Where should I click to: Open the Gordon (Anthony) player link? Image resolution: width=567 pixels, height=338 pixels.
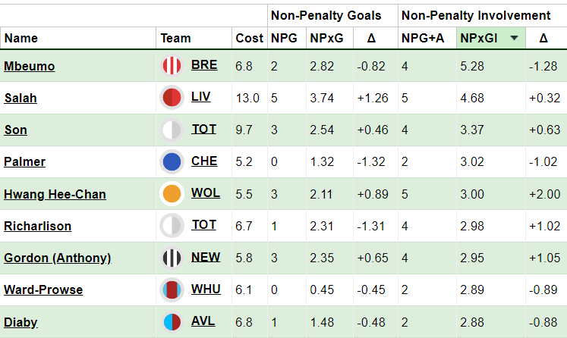tap(57, 258)
